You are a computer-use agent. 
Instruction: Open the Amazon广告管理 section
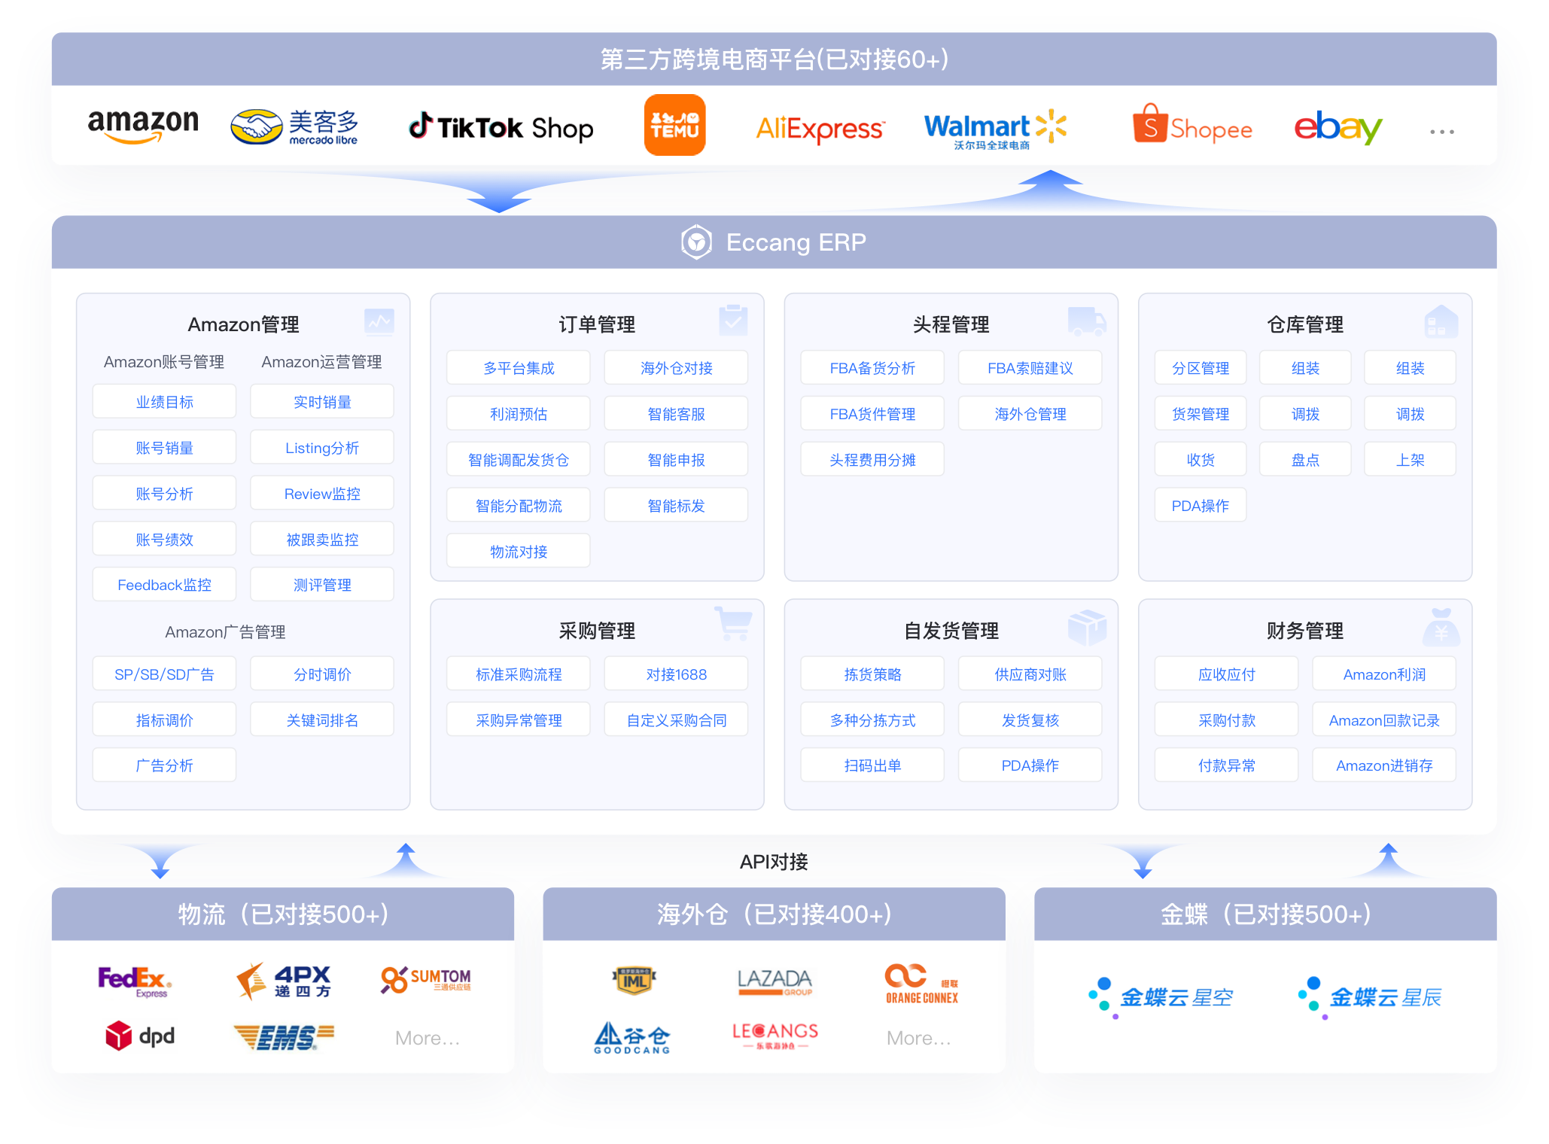click(x=224, y=632)
